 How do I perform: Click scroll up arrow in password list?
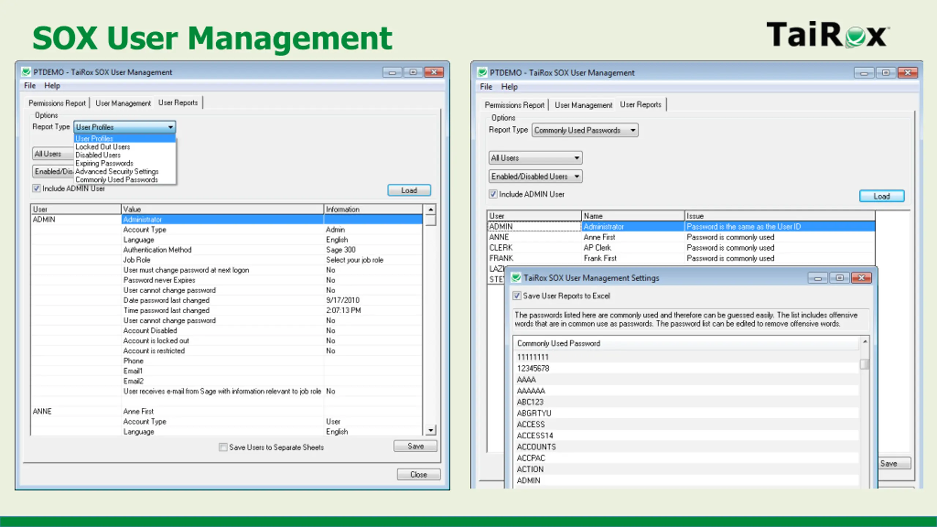(865, 341)
